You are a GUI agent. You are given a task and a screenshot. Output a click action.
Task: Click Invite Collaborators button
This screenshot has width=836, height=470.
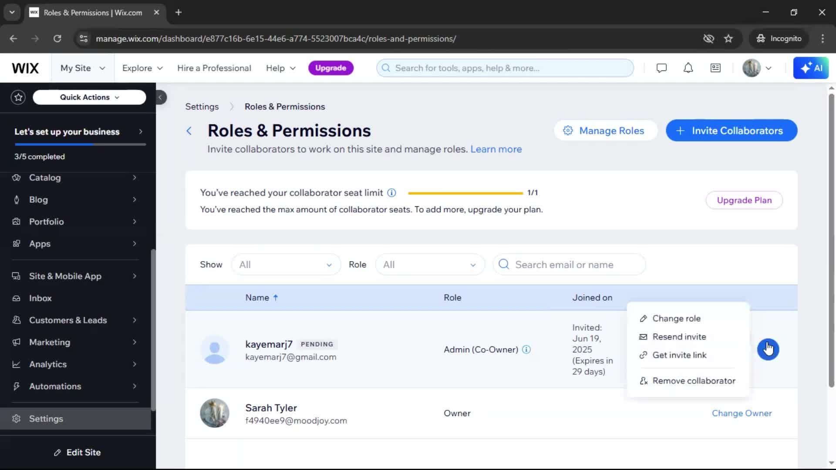pos(731,131)
